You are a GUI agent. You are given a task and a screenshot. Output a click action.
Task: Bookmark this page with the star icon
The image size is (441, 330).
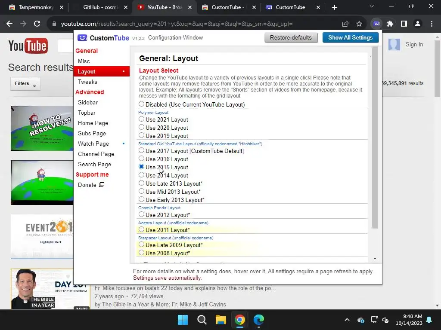tap(359, 24)
